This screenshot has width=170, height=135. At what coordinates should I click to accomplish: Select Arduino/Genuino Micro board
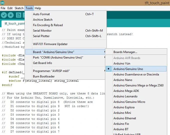136,102
